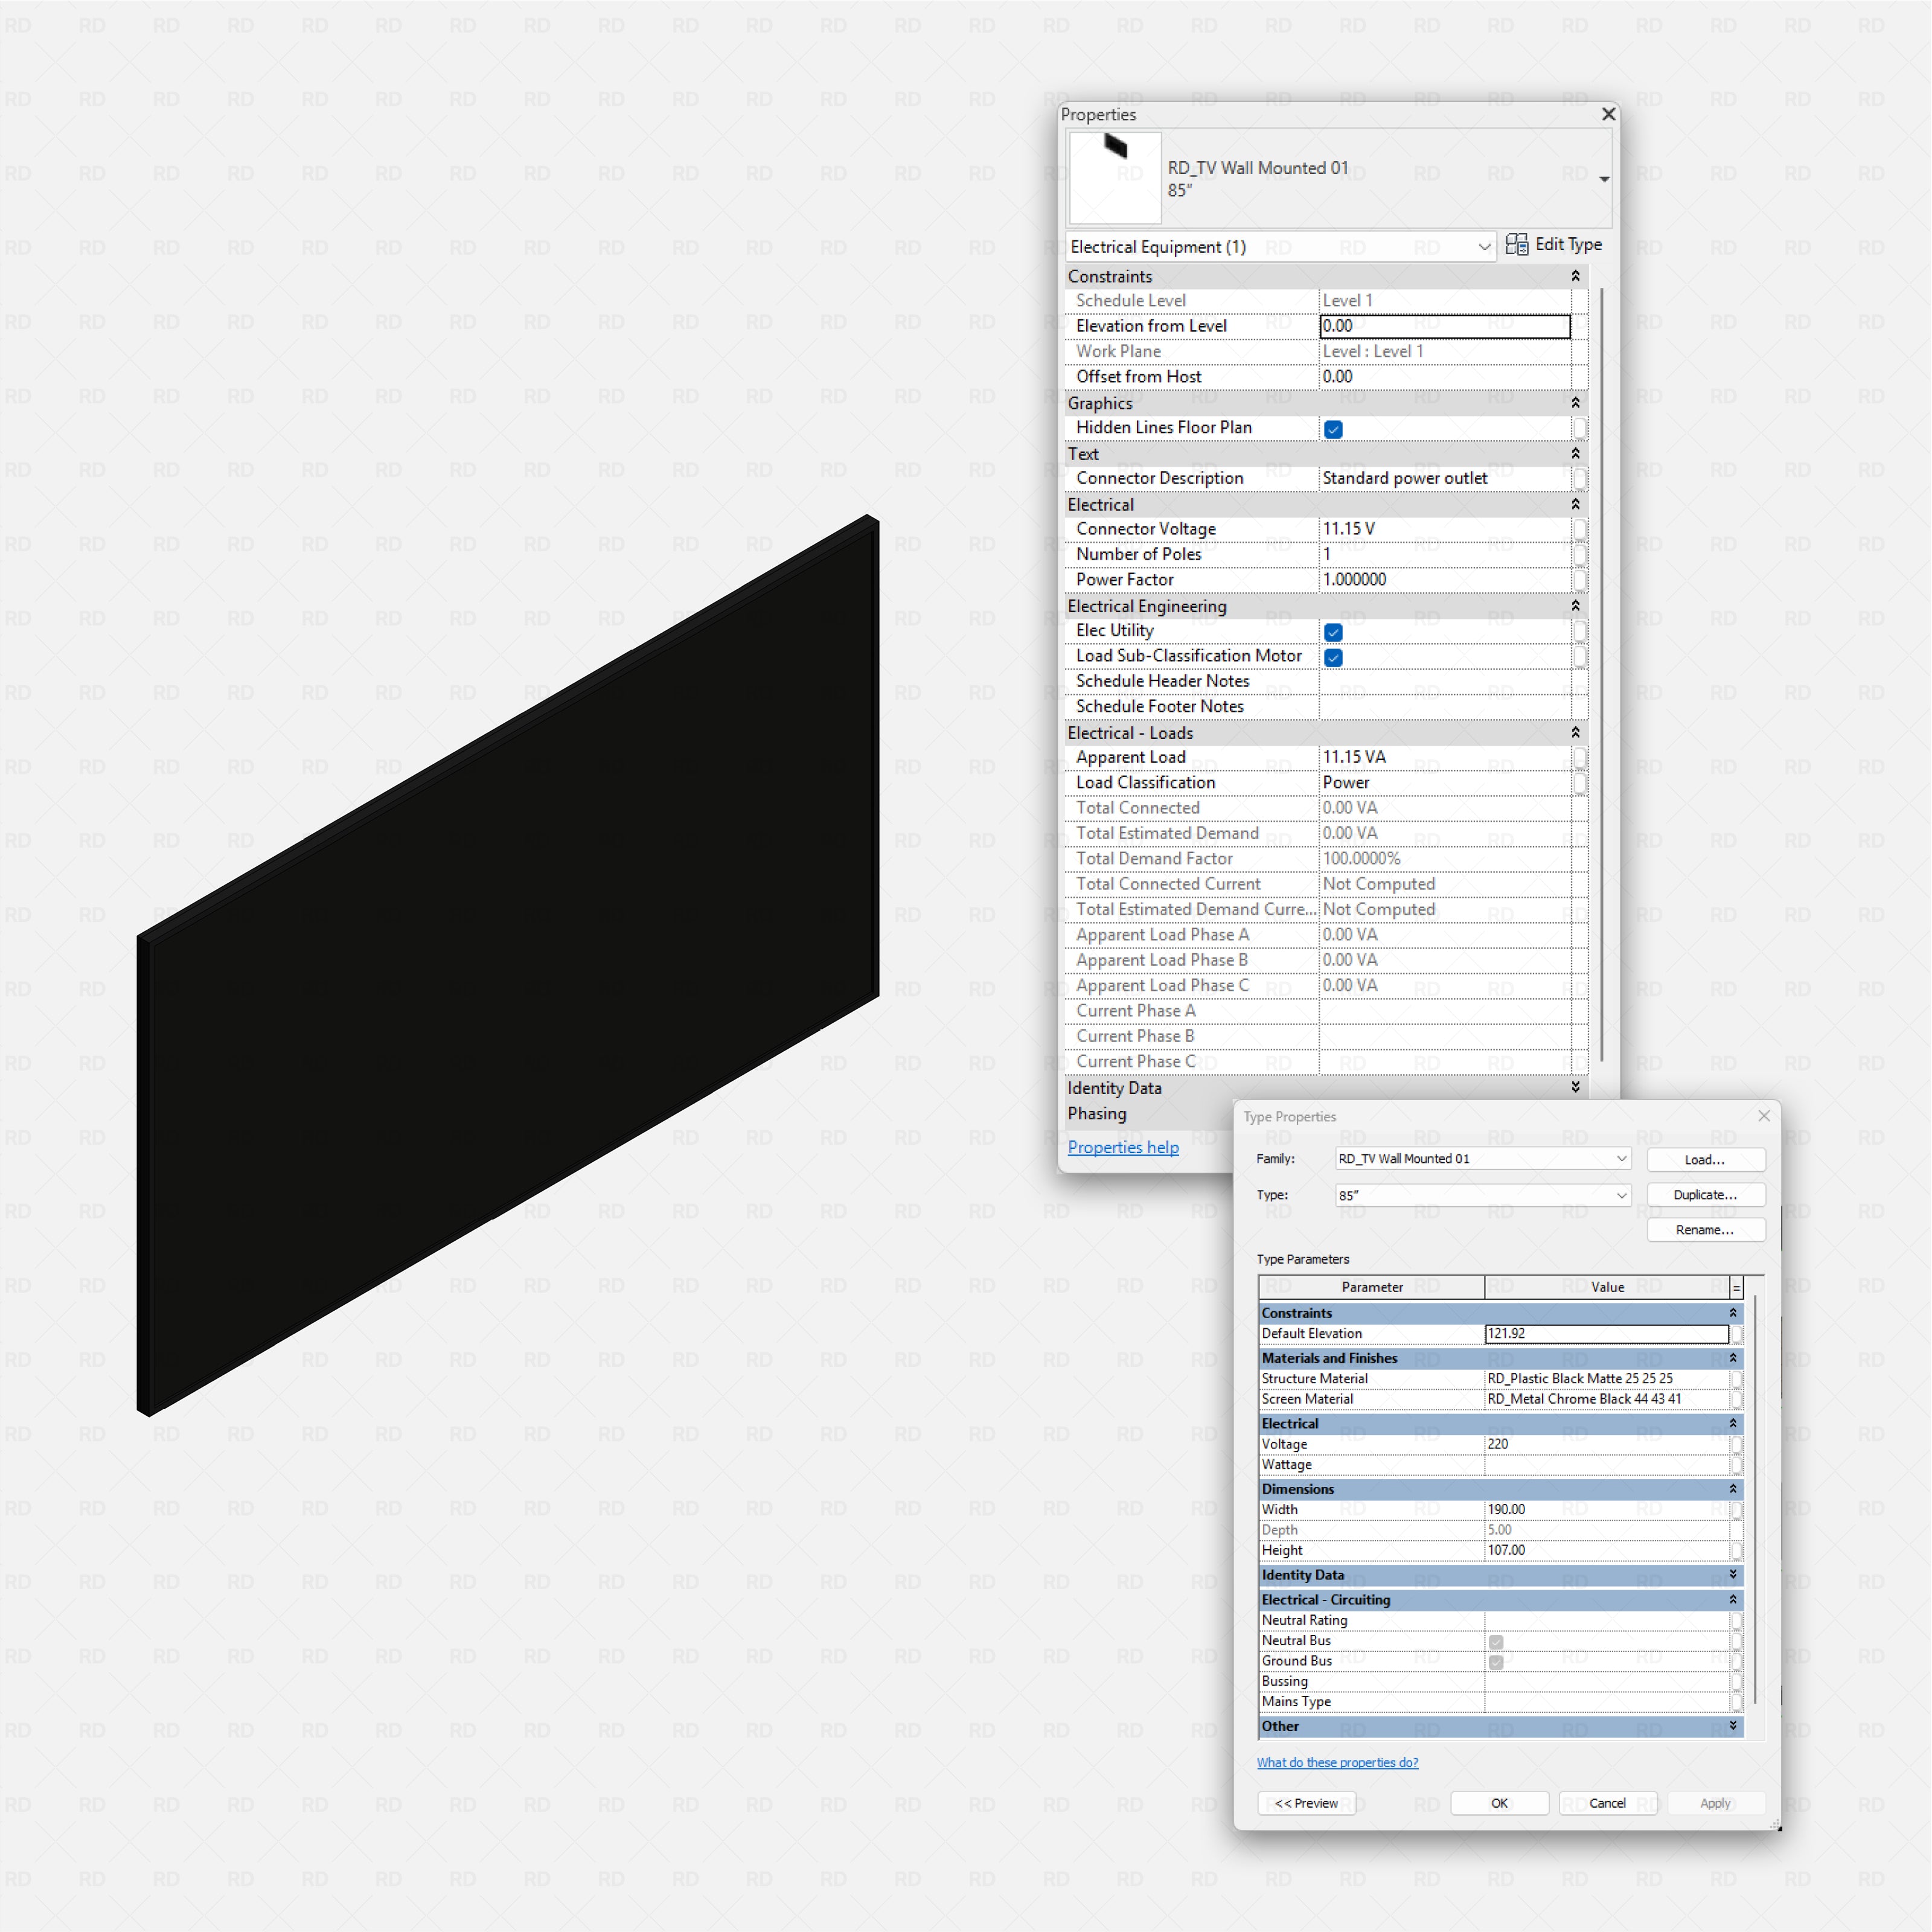Collapse the Materials and Finishes group
Viewport: 1932px width, 1932px height.
click(1733, 1358)
